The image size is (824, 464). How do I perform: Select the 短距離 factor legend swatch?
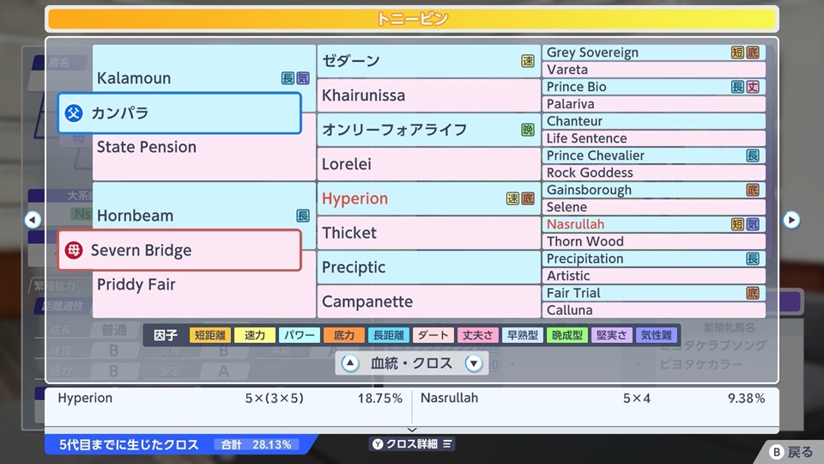click(x=210, y=335)
